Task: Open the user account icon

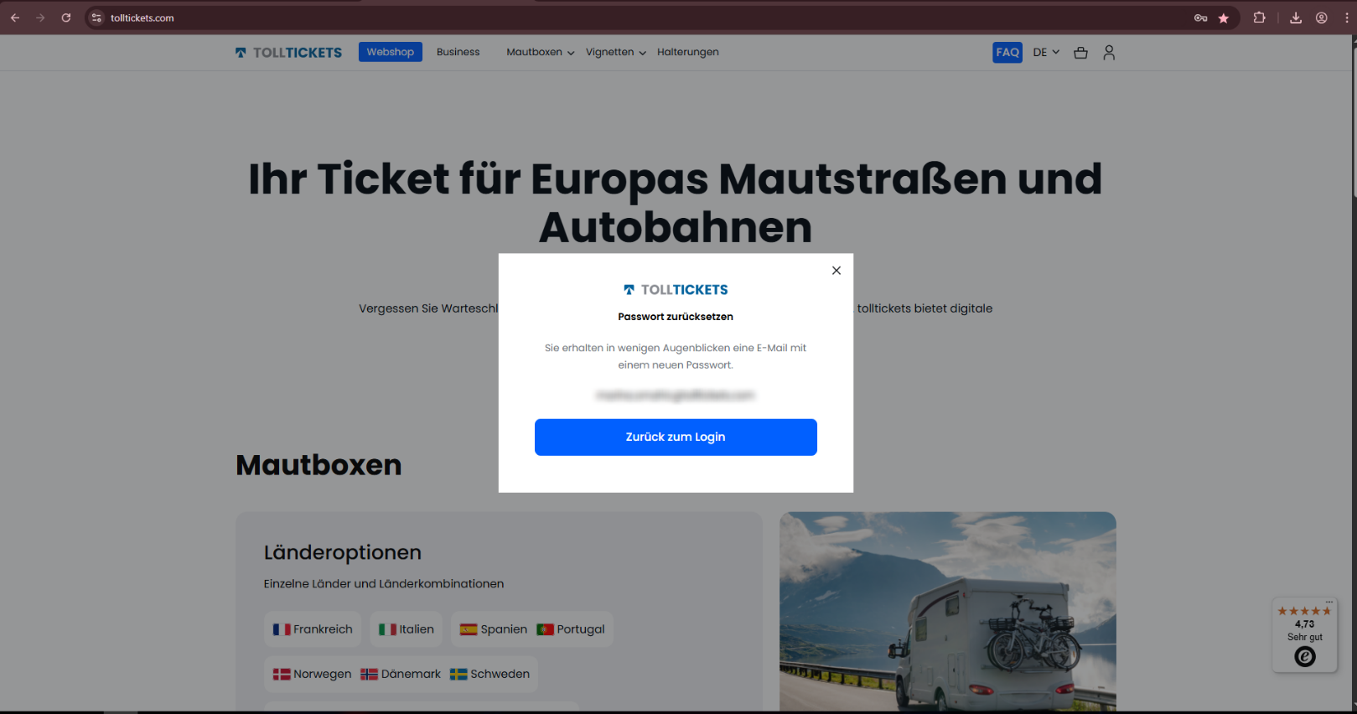Action: [x=1109, y=53]
